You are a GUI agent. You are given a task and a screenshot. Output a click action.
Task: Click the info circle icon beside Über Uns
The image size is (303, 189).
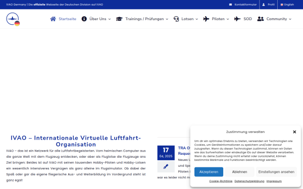click(x=84, y=19)
